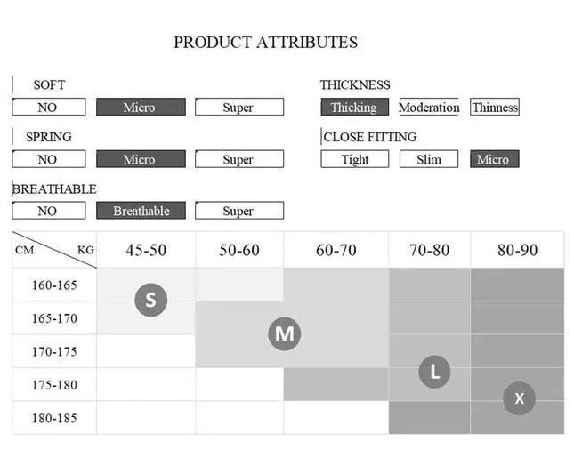This screenshot has width=574, height=457.
Task: Select Super option under SOFT
Action: click(239, 107)
